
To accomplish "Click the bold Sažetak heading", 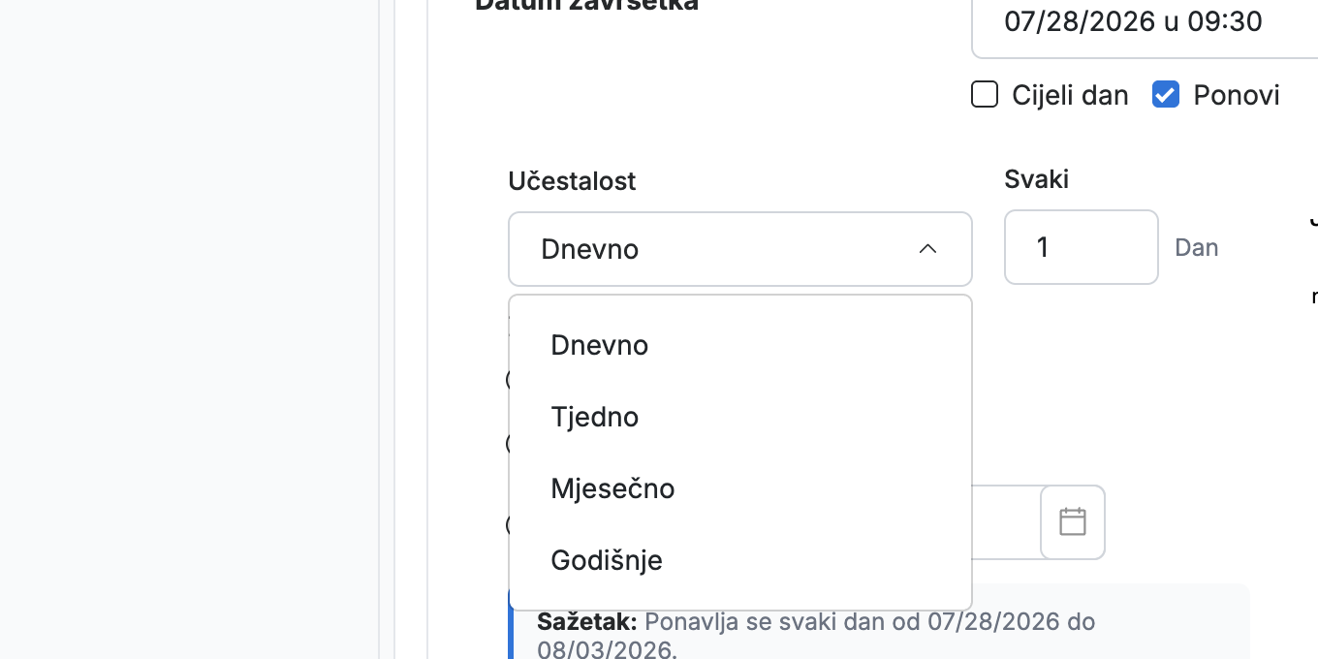I will pyautogui.click(x=587, y=621).
